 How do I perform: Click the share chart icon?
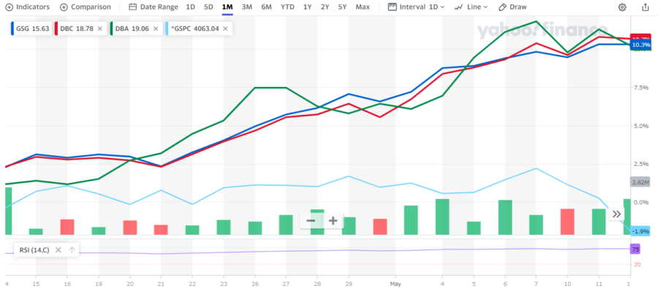pos(645,7)
